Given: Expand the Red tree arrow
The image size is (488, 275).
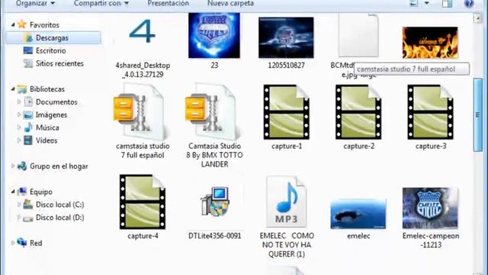Looking at the screenshot, I should click(13, 243).
